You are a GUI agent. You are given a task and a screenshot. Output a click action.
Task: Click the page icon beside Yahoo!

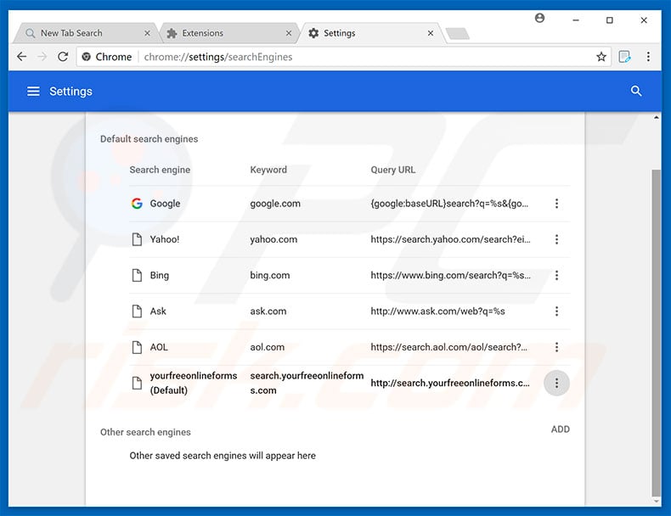coord(137,239)
